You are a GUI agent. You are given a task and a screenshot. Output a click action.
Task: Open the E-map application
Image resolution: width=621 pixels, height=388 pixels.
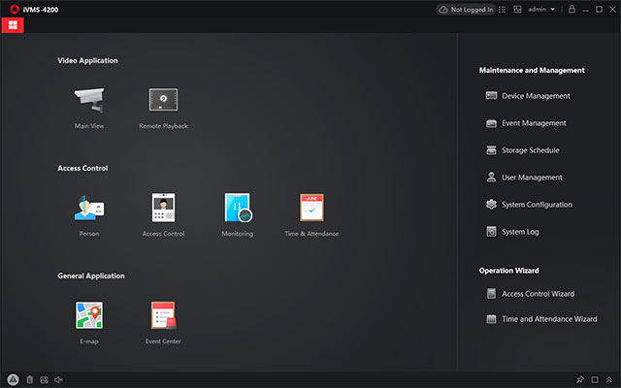point(89,315)
